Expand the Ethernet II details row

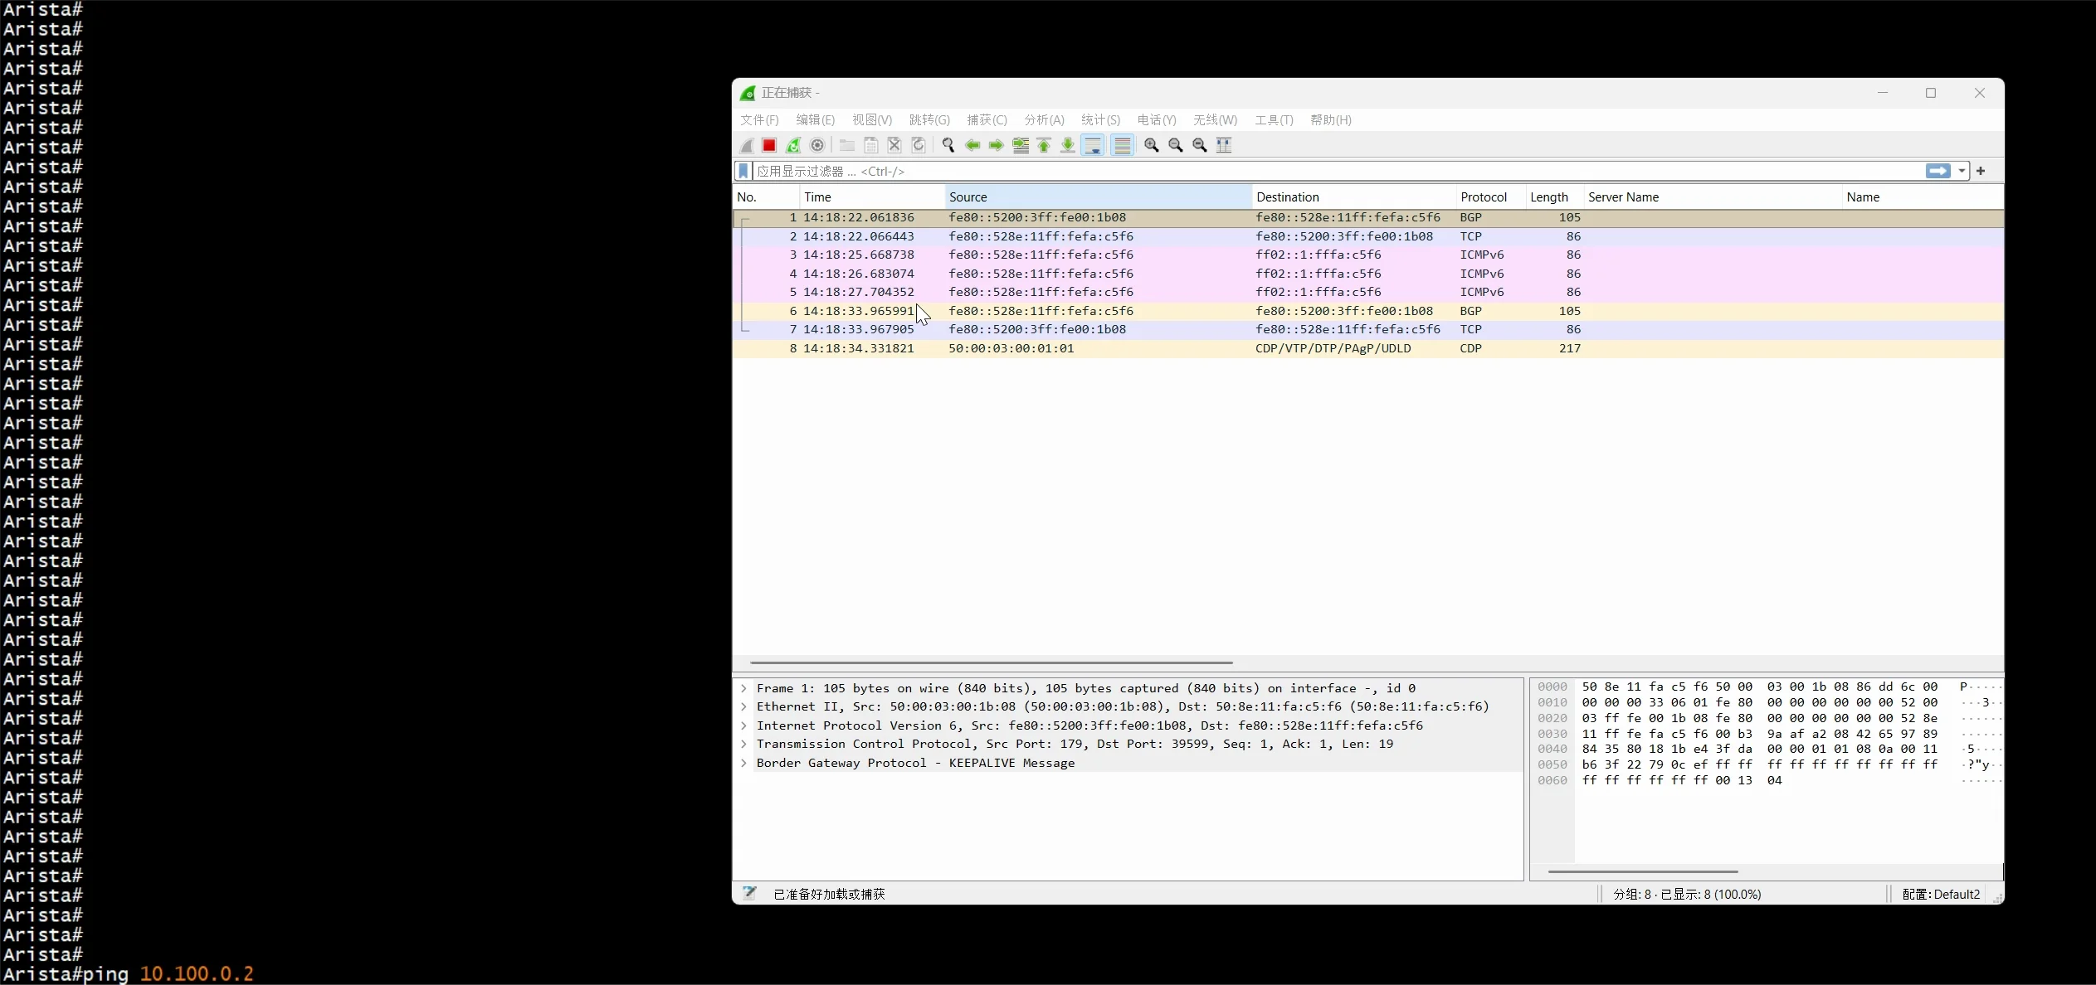pyautogui.click(x=744, y=707)
